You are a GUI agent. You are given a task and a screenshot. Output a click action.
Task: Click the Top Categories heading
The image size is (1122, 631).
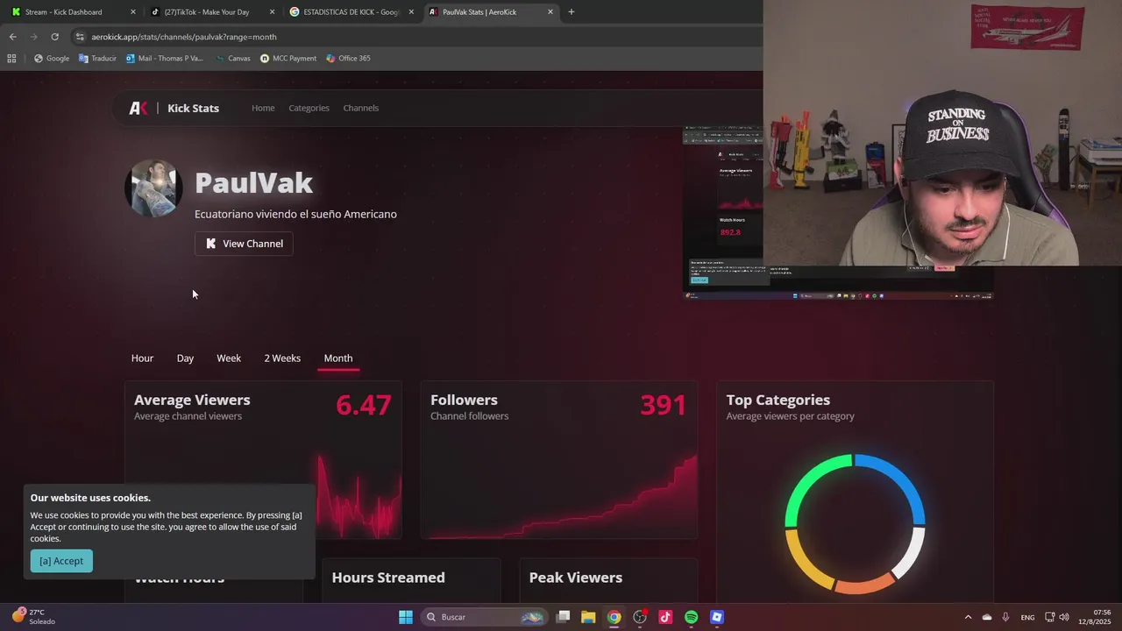pyautogui.click(x=778, y=400)
